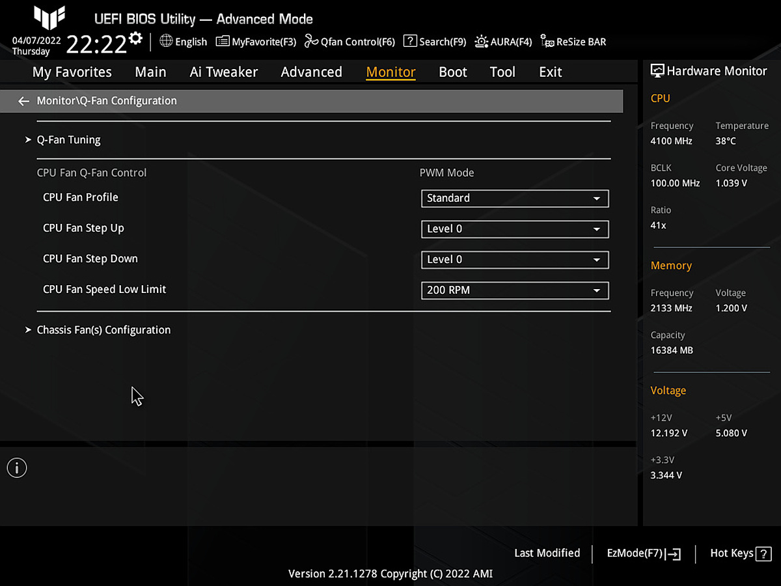Switch to the Main tab

coord(150,72)
